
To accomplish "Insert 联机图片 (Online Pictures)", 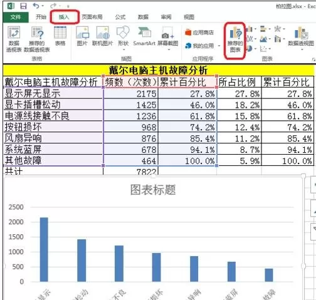I will point(102,36).
